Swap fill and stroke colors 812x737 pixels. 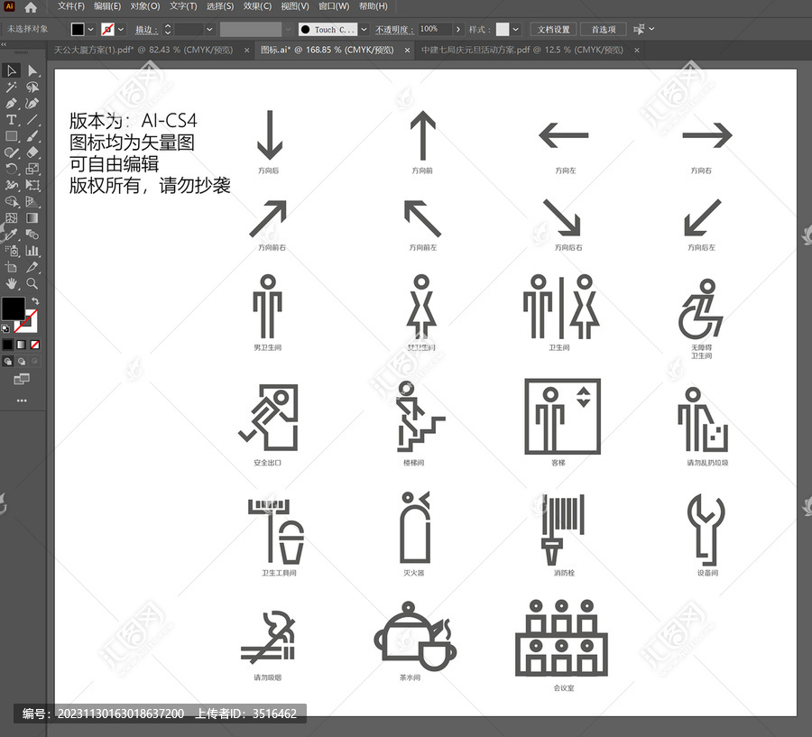(x=34, y=301)
